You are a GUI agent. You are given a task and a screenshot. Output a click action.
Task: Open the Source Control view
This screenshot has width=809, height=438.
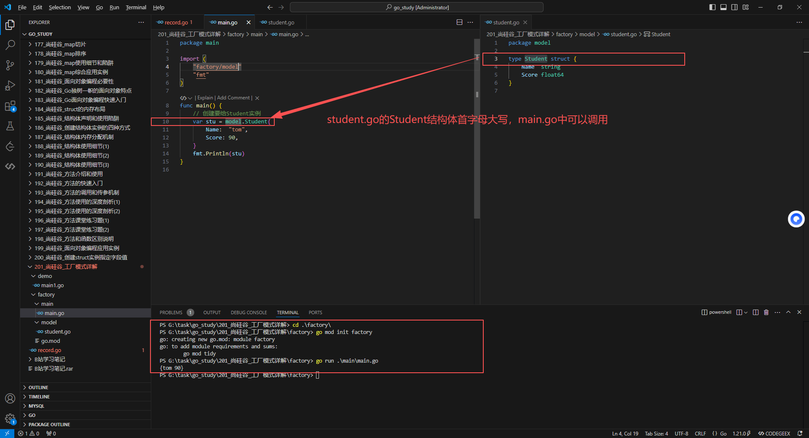click(x=10, y=65)
